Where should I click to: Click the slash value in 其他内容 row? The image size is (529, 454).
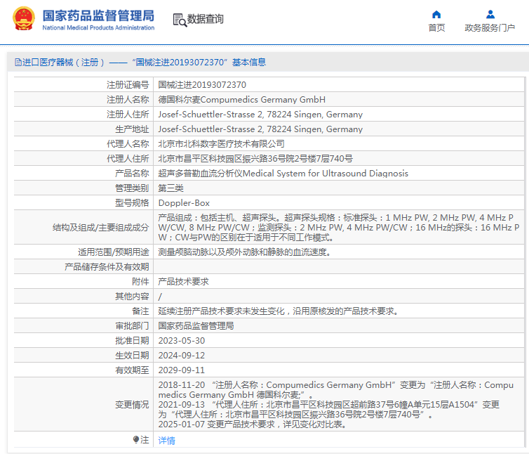[160, 297]
